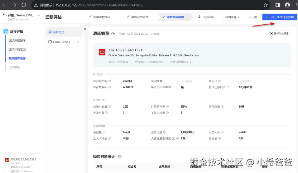Click the Oracle icon in the bottom-left connection panel

7,160
